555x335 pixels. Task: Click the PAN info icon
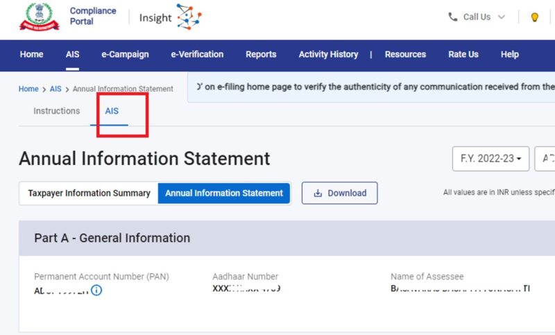point(96,290)
